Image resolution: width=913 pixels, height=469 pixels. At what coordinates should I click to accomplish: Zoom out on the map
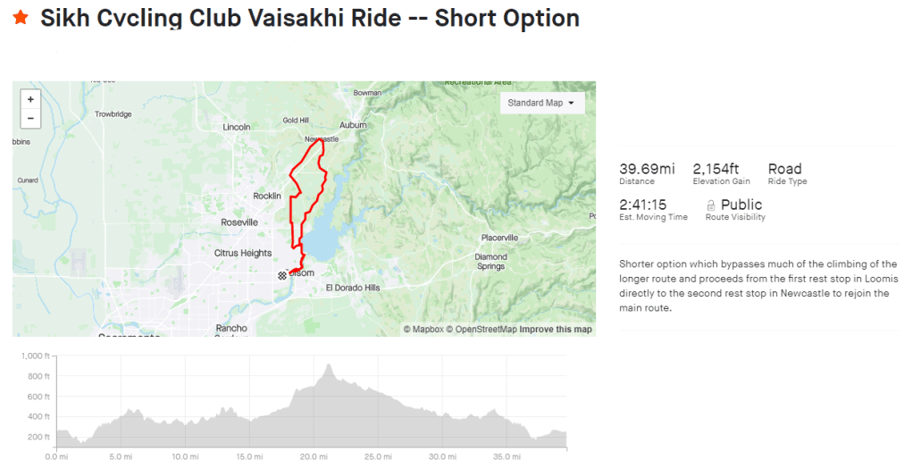coord(30,118)
